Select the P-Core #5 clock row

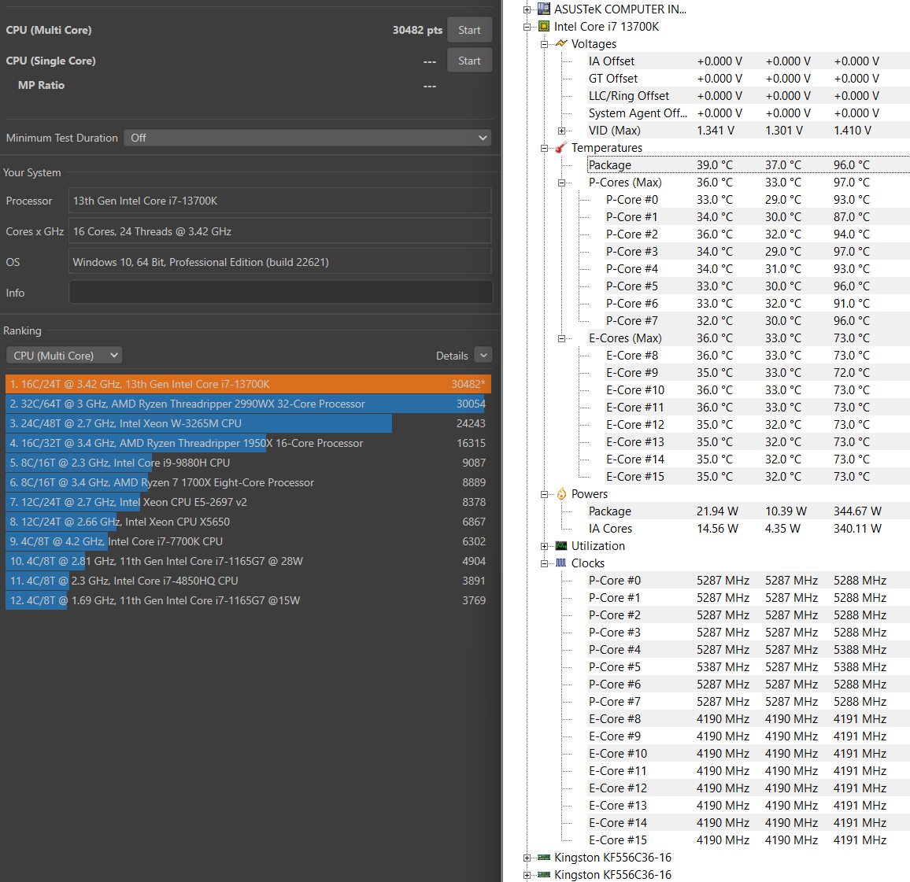click(748, 667)
